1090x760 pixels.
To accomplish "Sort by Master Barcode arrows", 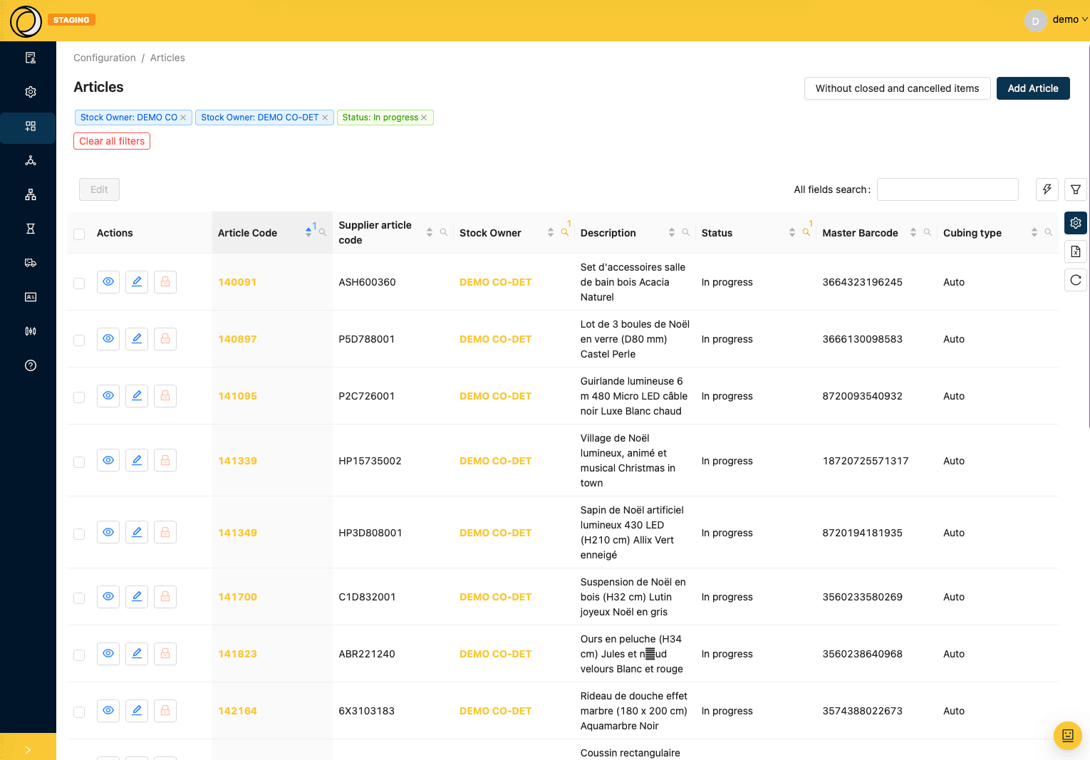I will tap(913, 232).
